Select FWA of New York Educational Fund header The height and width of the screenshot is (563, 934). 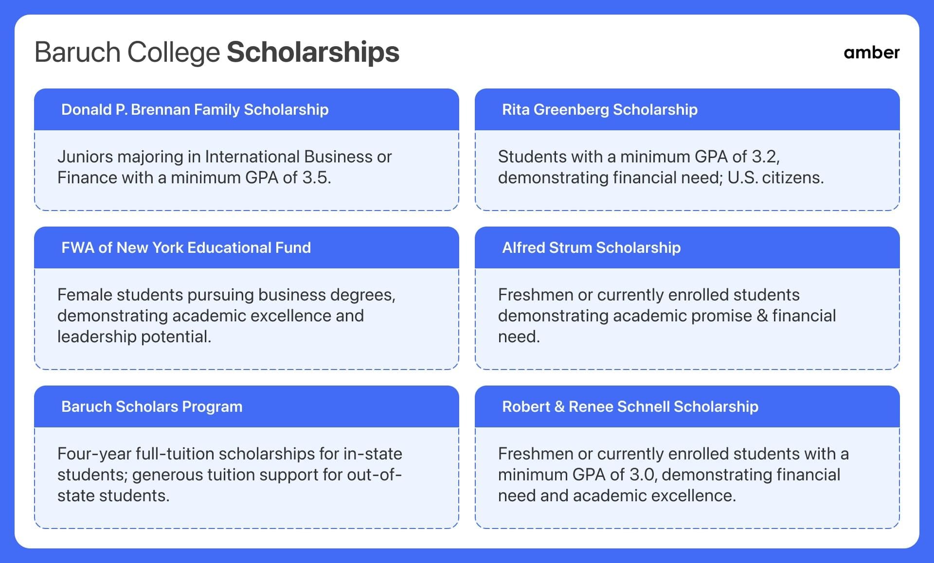coord(247,247)
